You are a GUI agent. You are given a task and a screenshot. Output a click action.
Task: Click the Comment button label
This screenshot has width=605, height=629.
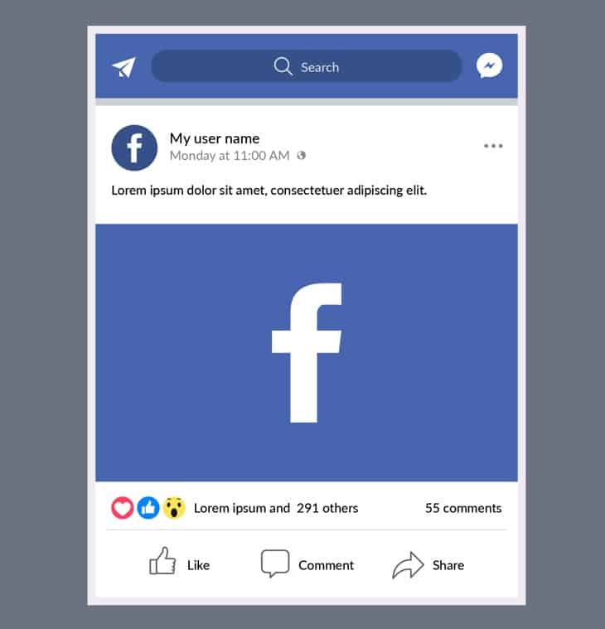click(327, 565)
